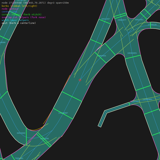This screenshot has width=160, height=160.
Task: Click the 'exit (kerb x centerline)' legend entry
Action: click(19, 23)
